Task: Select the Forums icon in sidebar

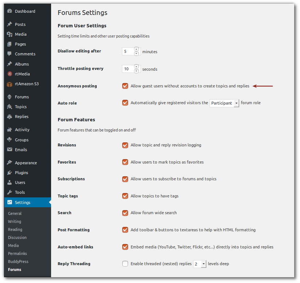Action: pyautogui.click(x=9, y=97)
